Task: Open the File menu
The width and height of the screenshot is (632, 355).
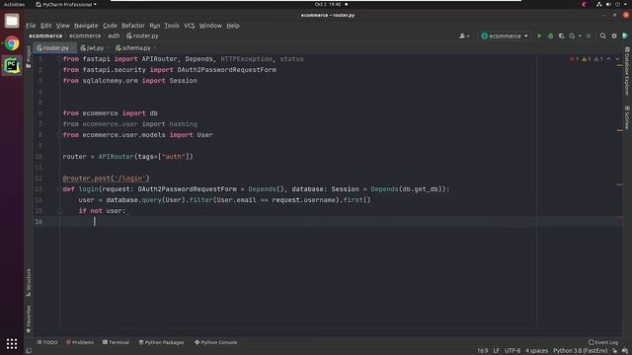Action: click(31, 26)
